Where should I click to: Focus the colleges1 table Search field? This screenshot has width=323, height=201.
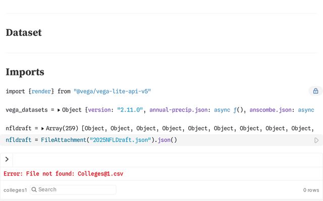(x=76, y=189)
